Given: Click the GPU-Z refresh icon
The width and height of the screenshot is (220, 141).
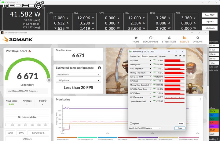Looking at the screenshot, I should 180,56.
